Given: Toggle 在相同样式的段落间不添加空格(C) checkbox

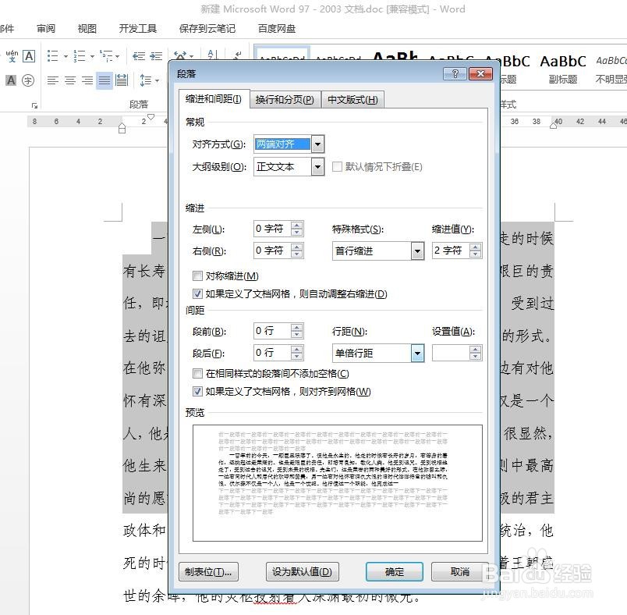Looking at the screenshot, I should click(197, 373).
